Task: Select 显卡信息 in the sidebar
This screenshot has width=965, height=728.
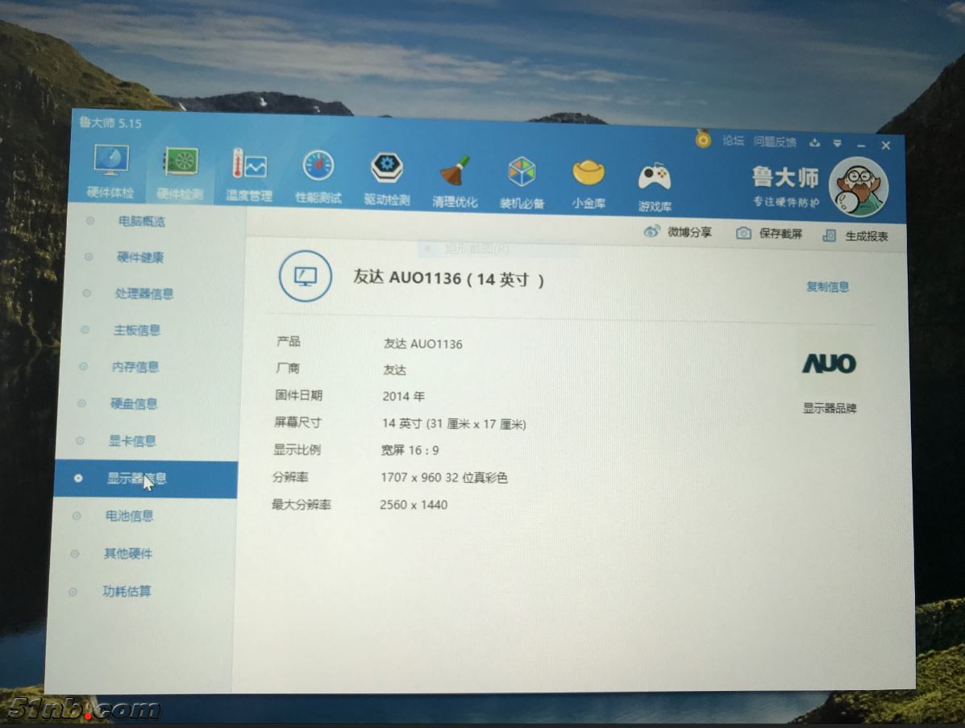Action: [132, 441]
